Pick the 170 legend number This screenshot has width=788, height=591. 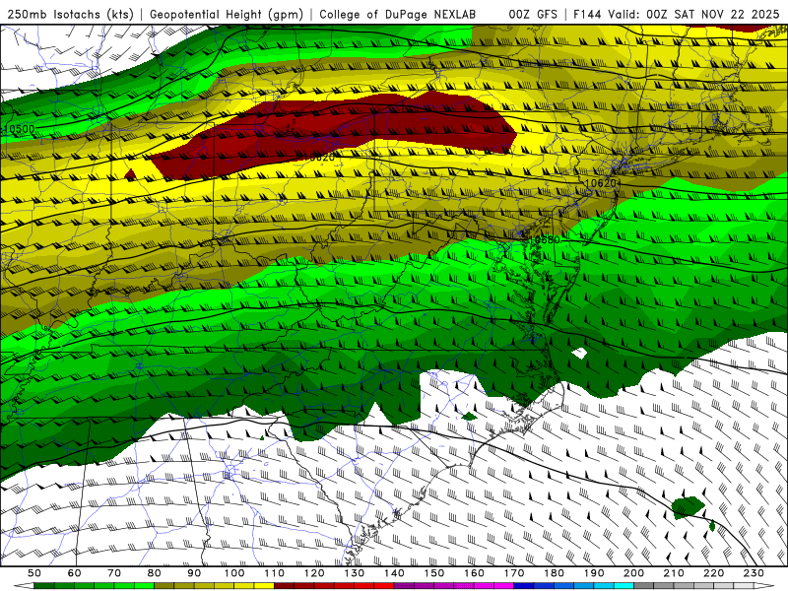(x=514, y=573)
